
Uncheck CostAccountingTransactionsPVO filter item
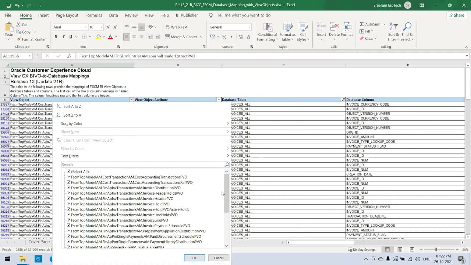[x=68, y=177]
